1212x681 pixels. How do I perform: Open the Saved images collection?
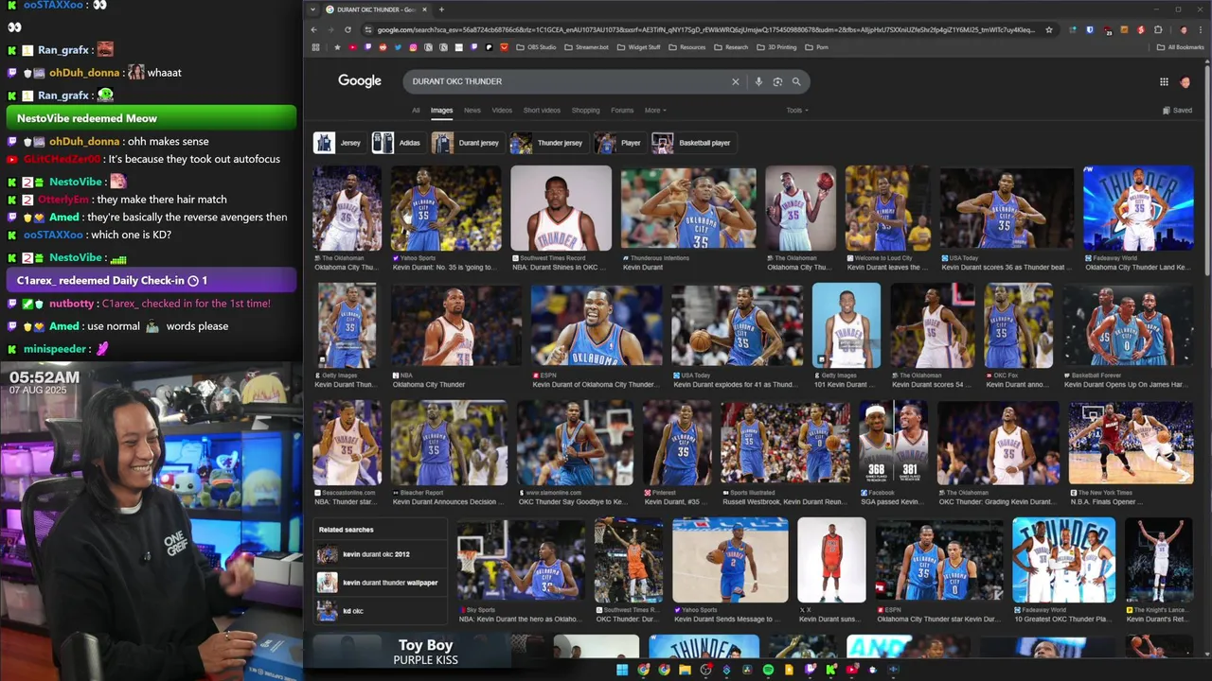coord(1177,111)
